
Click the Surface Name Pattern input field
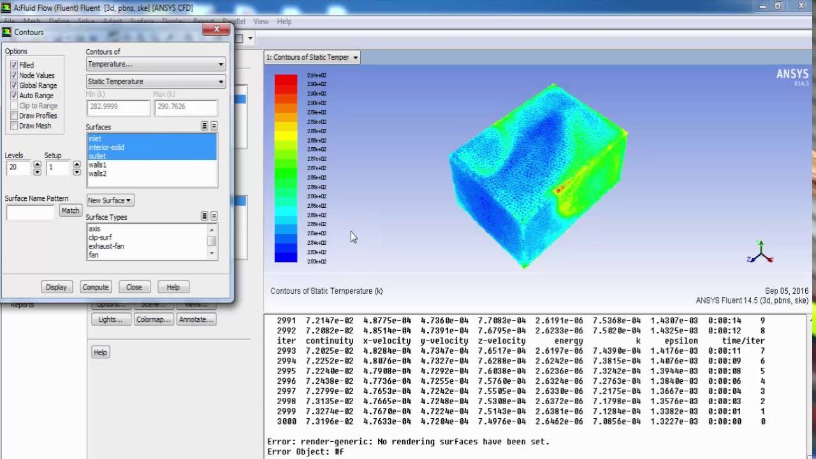click(31, 213)
